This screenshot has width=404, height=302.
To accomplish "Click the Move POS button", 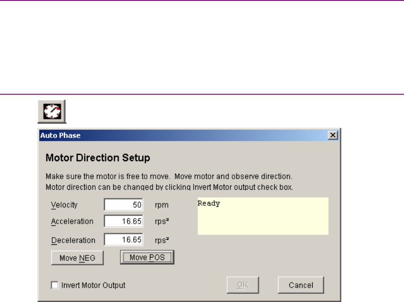I will click(147, 257).
